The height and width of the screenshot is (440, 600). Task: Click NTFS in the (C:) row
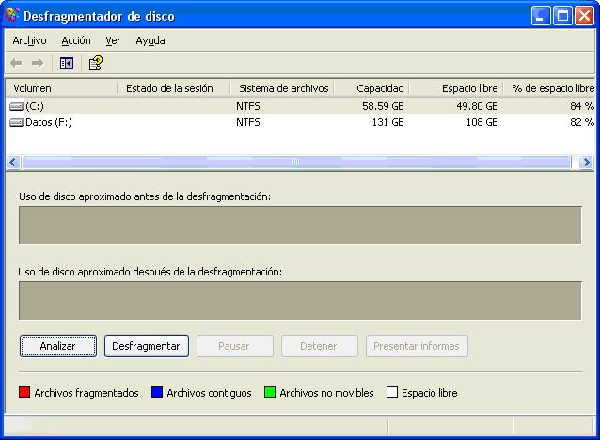248,106
